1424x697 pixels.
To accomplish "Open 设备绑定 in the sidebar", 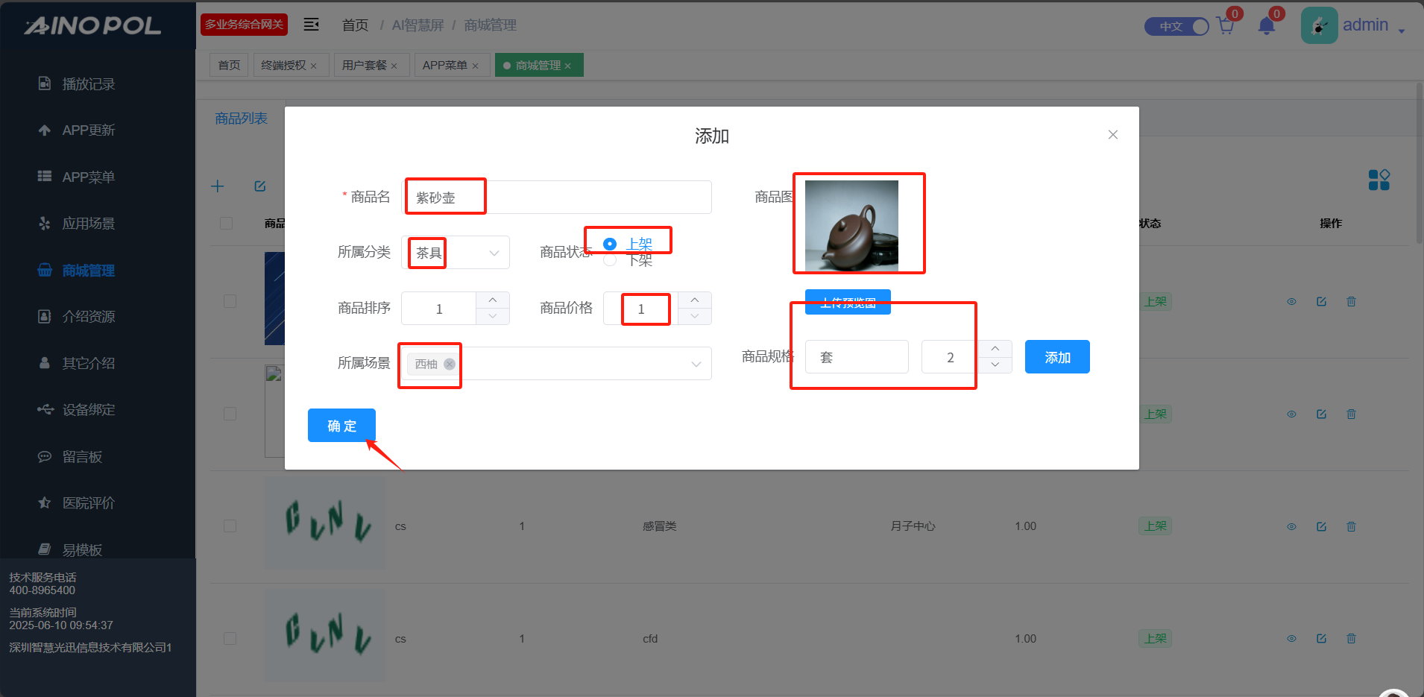I will pos(88,410).
